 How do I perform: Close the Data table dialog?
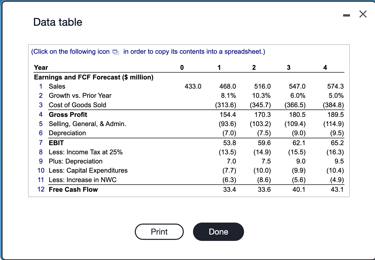coord(363,14)
